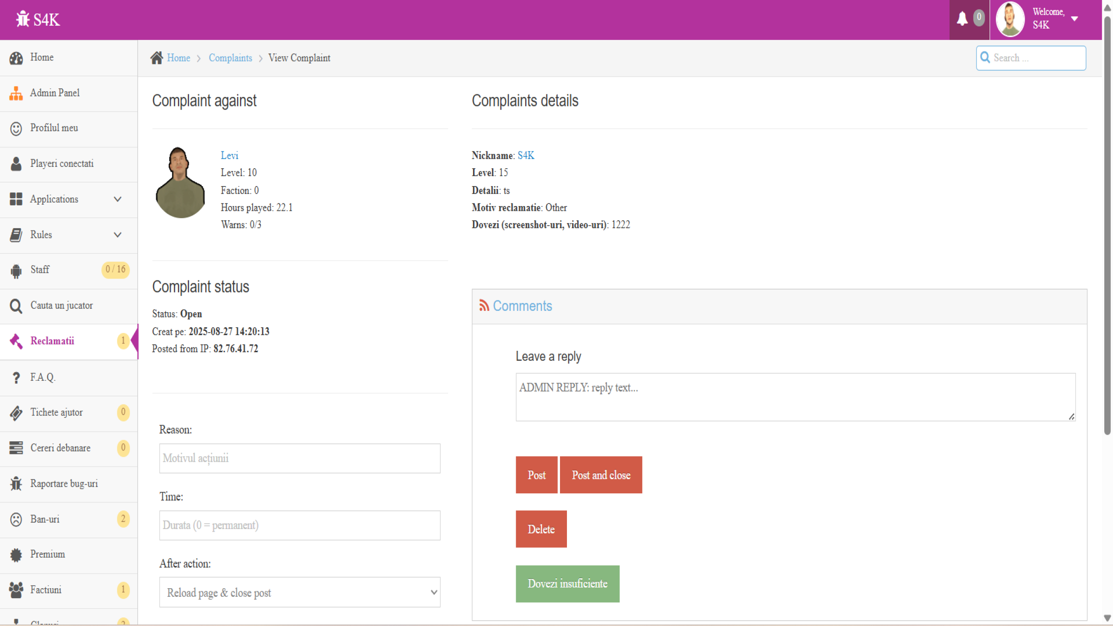Click the S4K bug logo icon

click(23, 20)
